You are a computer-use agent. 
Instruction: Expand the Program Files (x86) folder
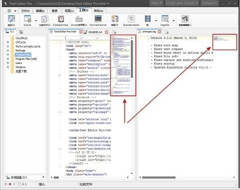click(x=8, y=59)
